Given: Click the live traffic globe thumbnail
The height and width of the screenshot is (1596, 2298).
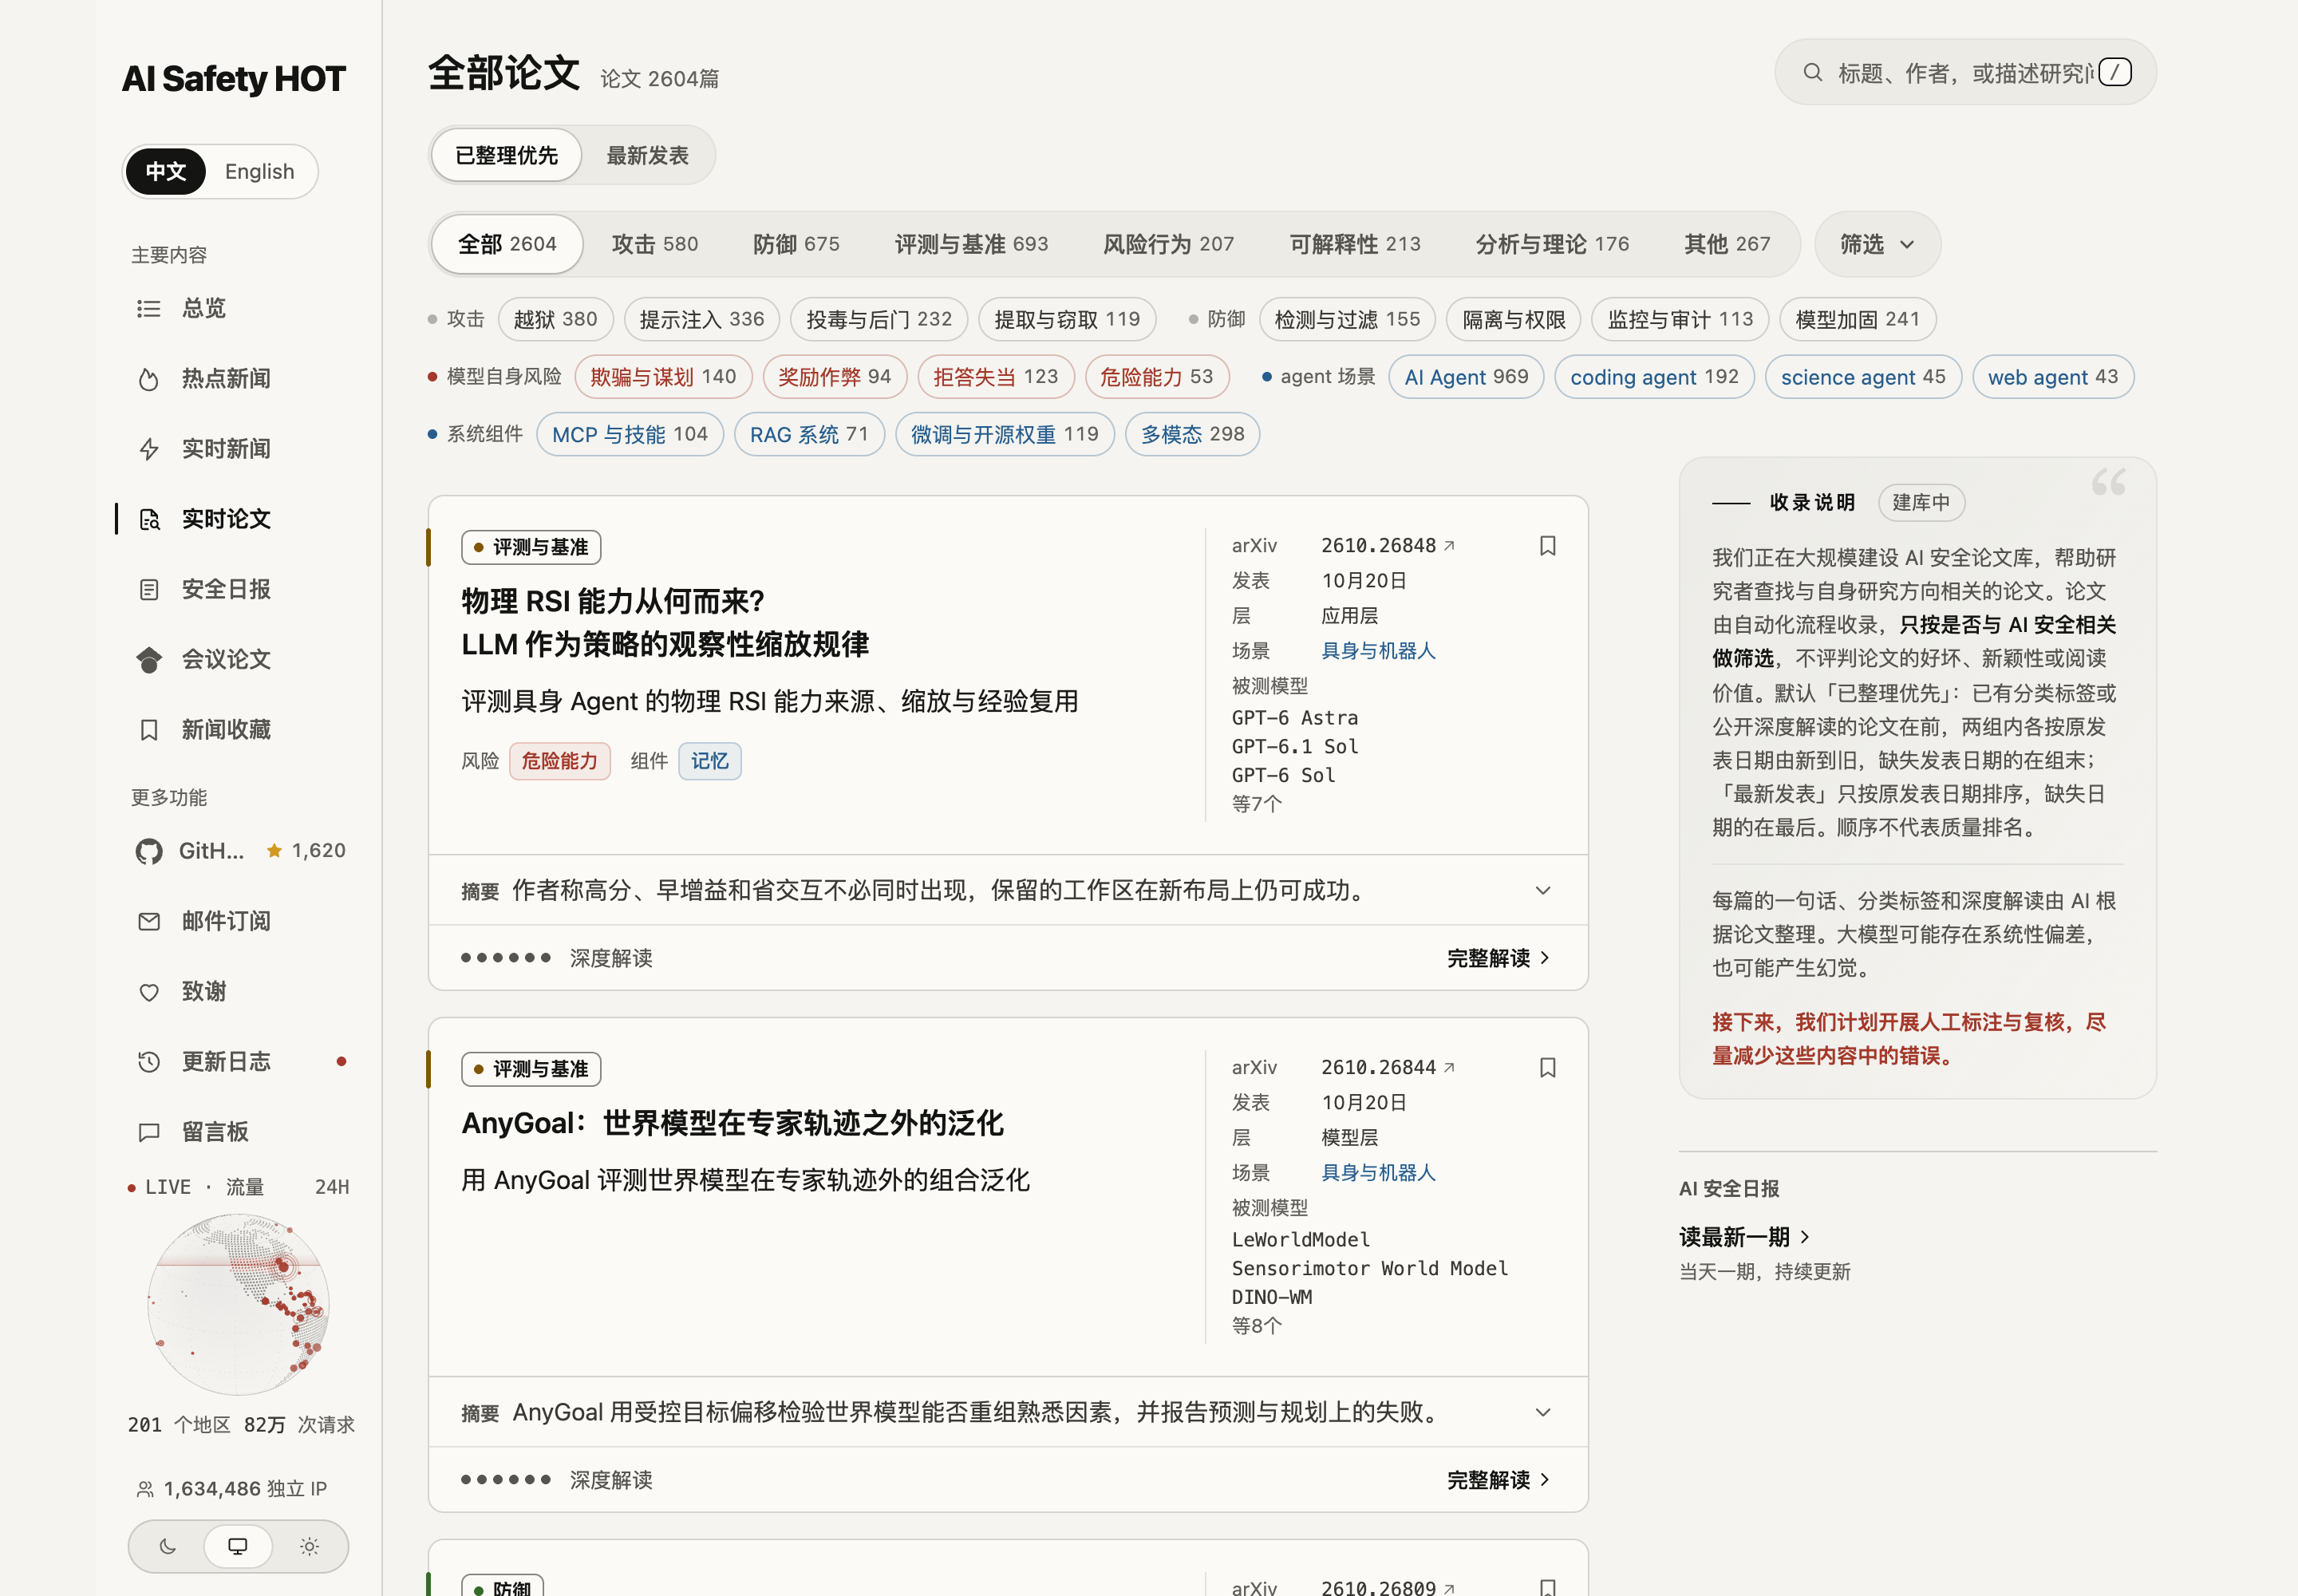Looking at the screenshot, I should click(x=238, y=1305).
